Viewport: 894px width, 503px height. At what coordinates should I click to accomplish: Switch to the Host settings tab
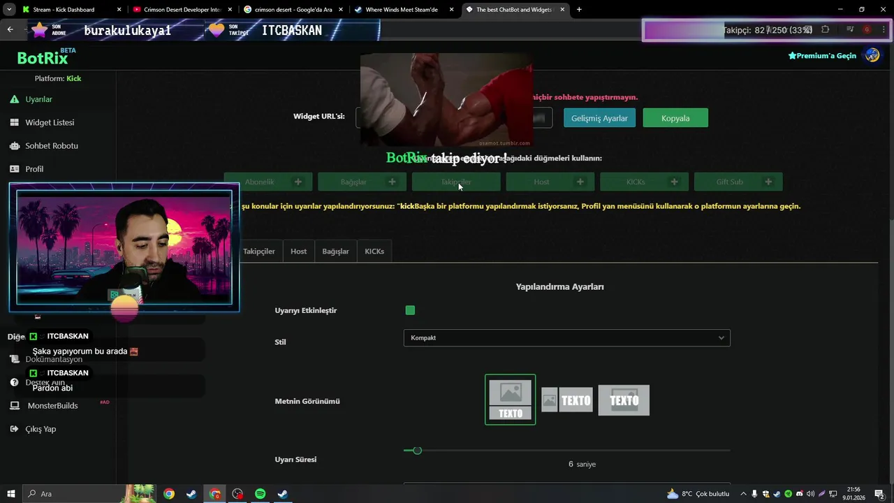pos(298,251)
